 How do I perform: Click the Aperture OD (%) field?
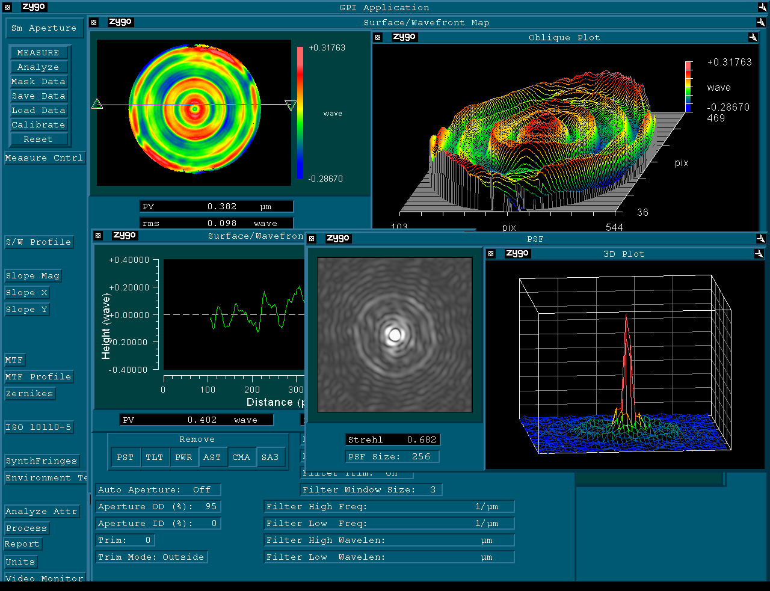158,507
